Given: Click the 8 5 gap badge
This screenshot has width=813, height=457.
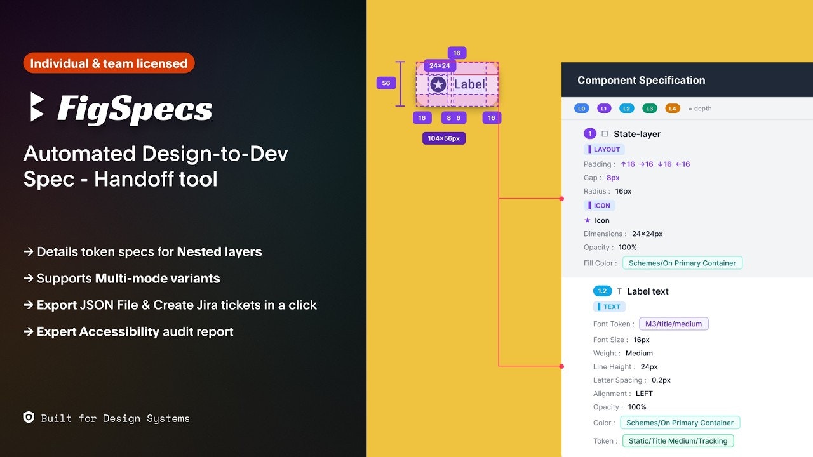Looking at the screenshot, I should [x=454, y=117].
